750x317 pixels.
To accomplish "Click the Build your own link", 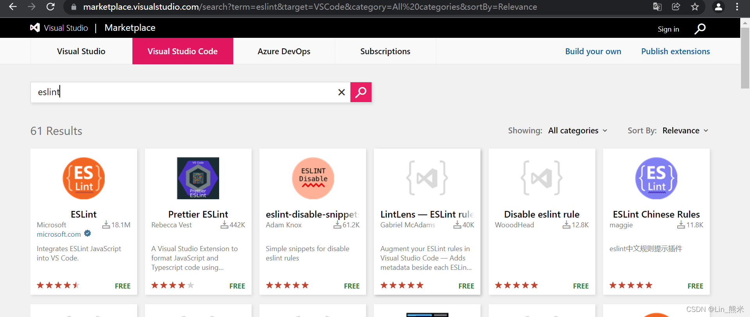I will [x=593, y=51].
